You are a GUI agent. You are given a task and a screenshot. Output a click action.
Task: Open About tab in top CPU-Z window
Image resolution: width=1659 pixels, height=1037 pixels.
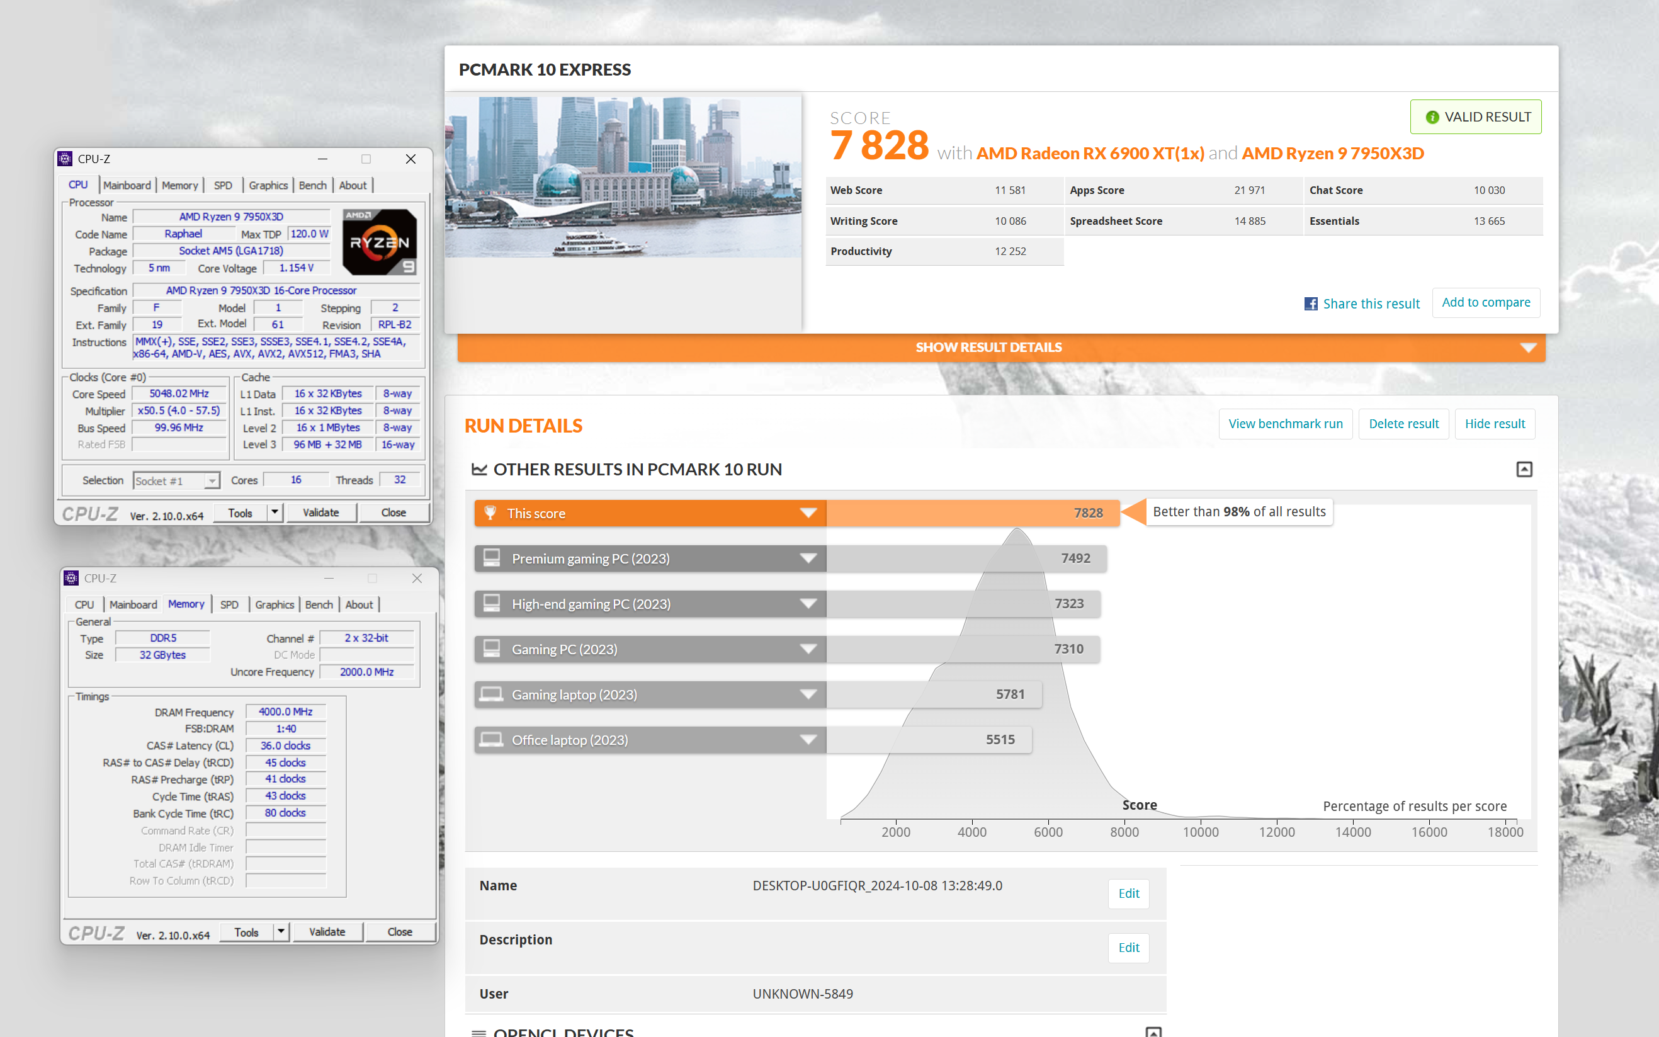[x=353, y=185]
